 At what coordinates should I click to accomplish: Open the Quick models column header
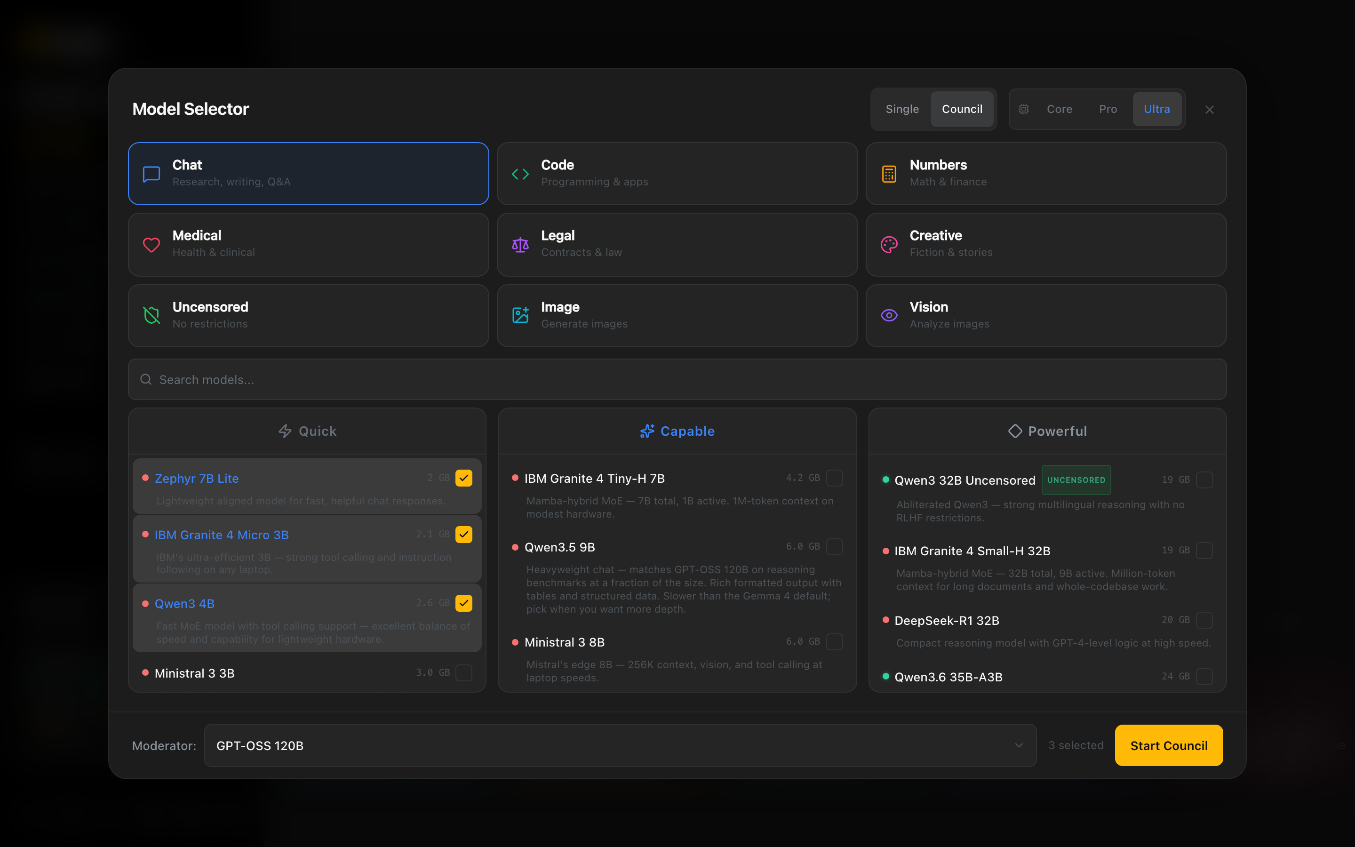point(307,431)
